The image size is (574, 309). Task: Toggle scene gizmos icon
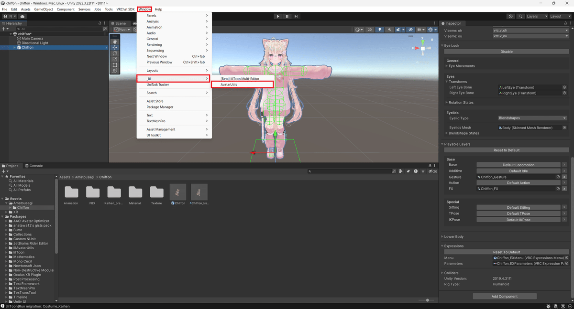431,30
